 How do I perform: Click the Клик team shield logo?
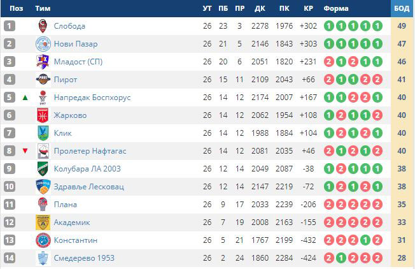click(x=43, y=133)
